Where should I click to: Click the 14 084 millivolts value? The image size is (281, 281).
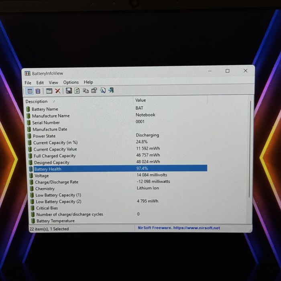(152, 175)
